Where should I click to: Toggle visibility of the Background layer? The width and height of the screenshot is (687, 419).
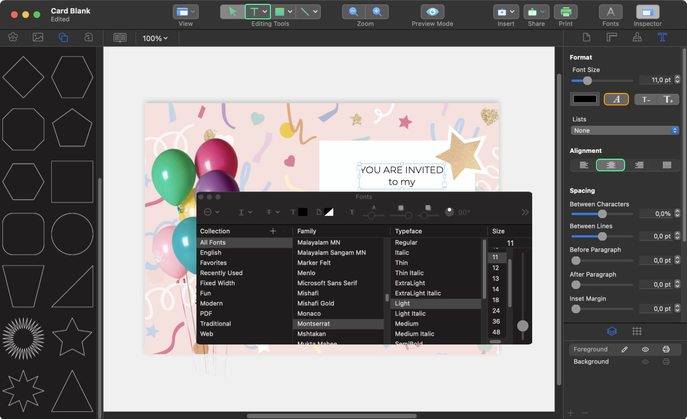[x=645, y=362]
